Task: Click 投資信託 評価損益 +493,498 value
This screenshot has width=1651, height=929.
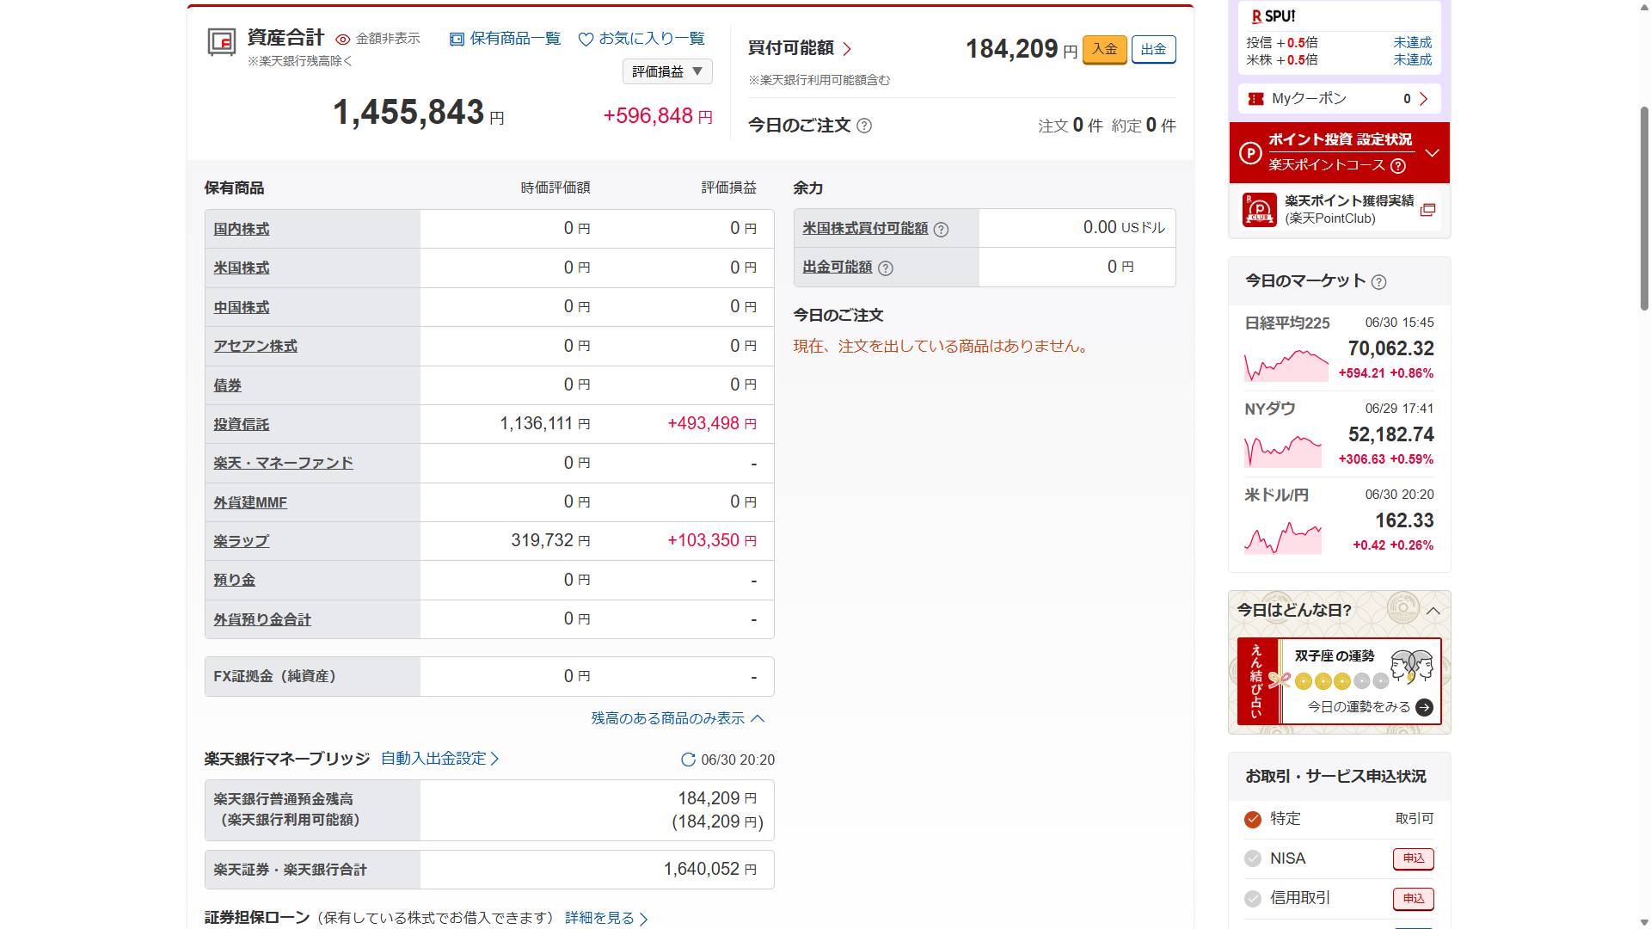Action: coord(712,423)
